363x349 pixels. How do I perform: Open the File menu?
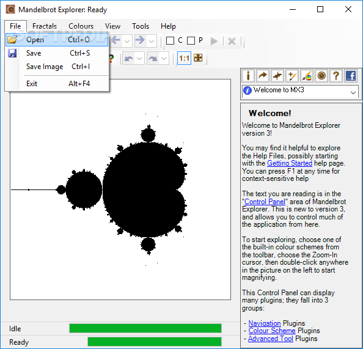click(15, 26)
